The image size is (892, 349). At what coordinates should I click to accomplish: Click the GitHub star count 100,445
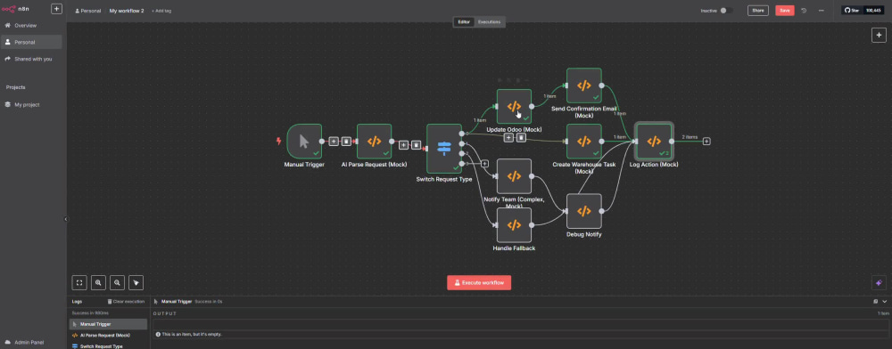pos(872,10)
